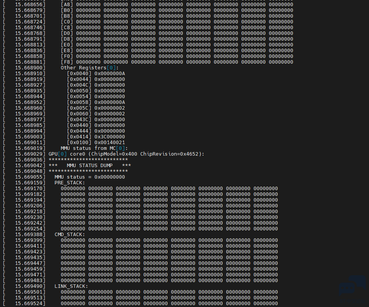
Task: Click the [B0] row label
Action: coord(67,10)
